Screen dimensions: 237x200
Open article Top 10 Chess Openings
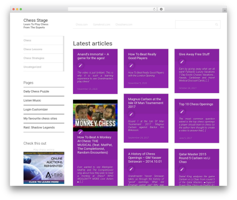(196, 104)
